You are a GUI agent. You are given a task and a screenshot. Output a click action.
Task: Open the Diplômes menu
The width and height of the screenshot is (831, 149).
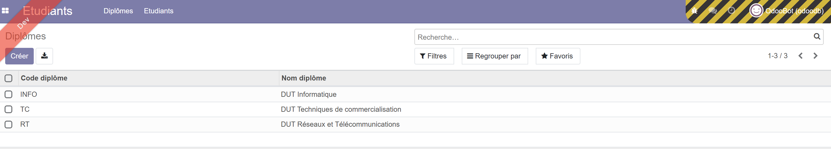(118, 11)
